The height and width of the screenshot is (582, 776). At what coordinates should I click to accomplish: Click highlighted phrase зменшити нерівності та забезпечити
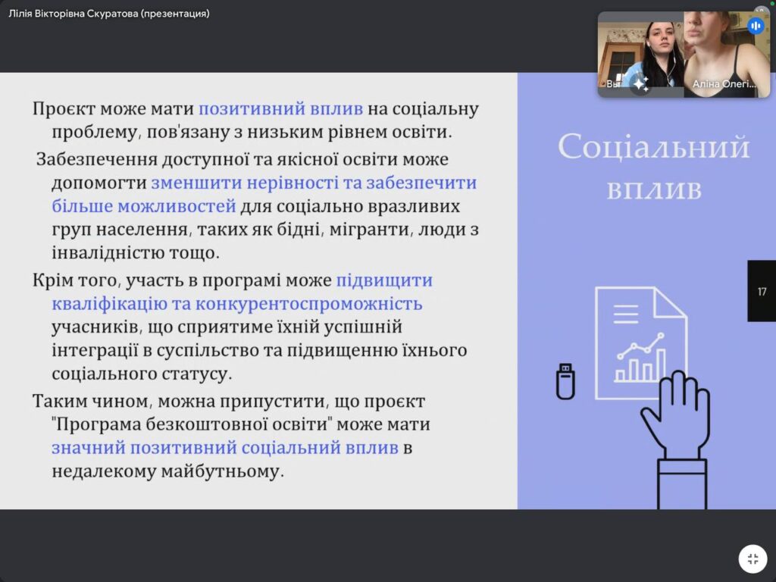[x=314, y=183]
